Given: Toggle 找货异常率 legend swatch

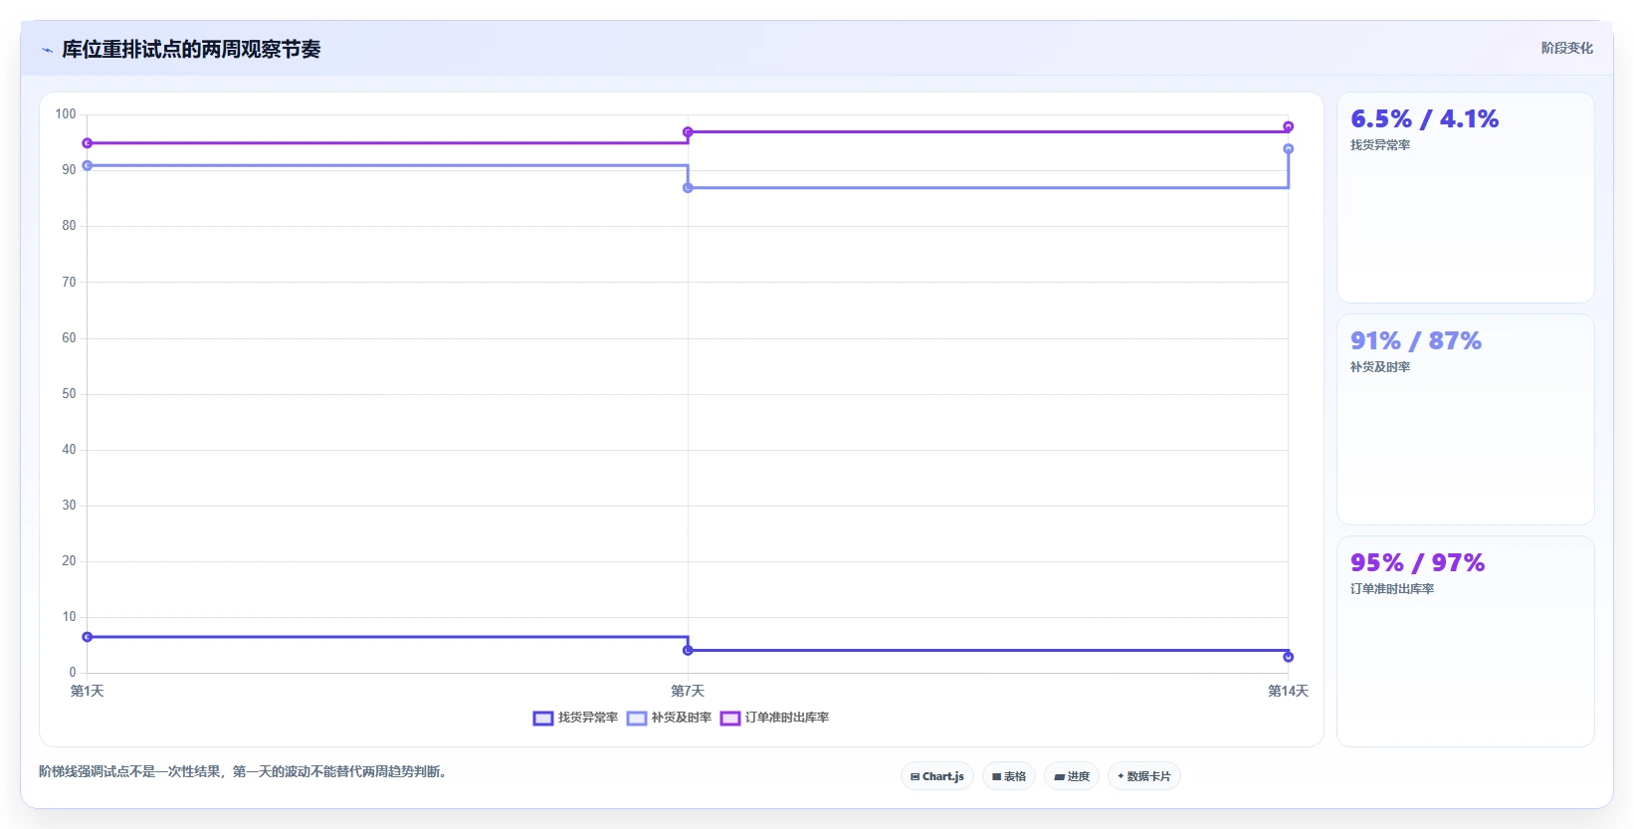Looking at the screenshot, I should [x=543, y=719].
